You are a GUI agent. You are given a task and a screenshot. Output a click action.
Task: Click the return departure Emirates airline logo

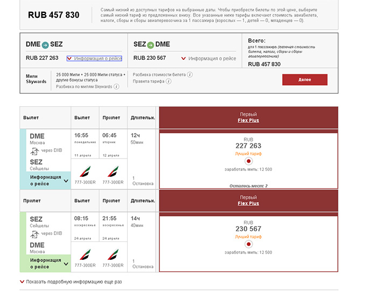coord(85,254)
